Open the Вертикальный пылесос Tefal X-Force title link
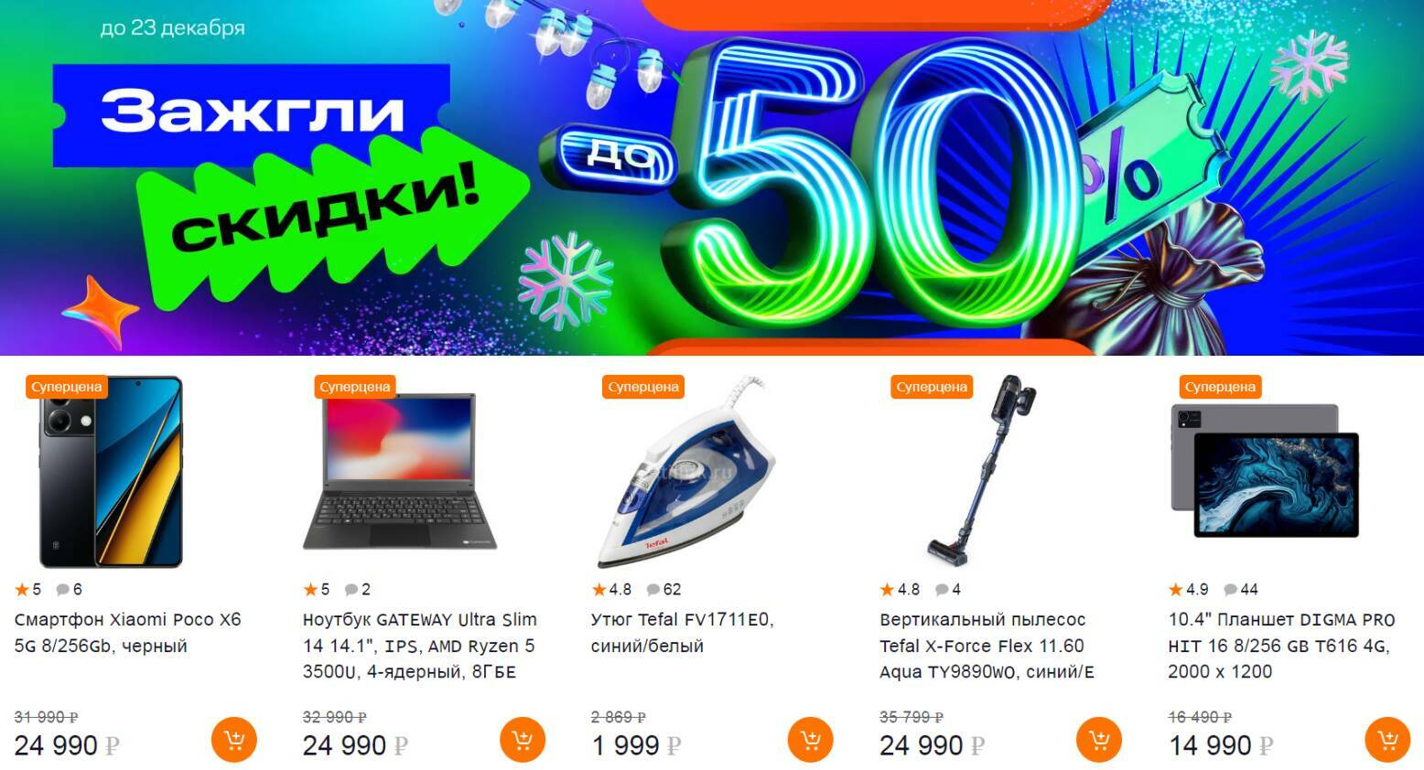The height and width of the screenshot is (770, 1424). 987,646
